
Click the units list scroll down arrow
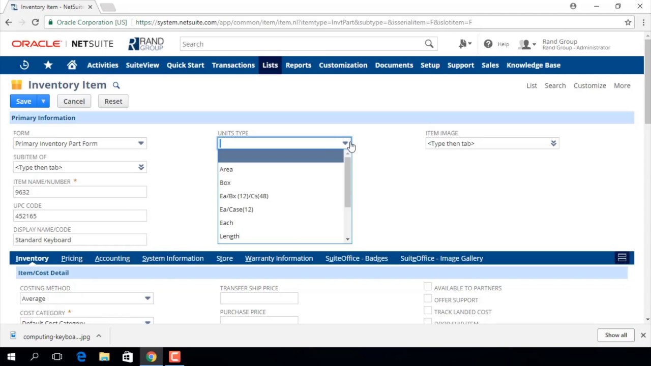click(x=348, y=239)
